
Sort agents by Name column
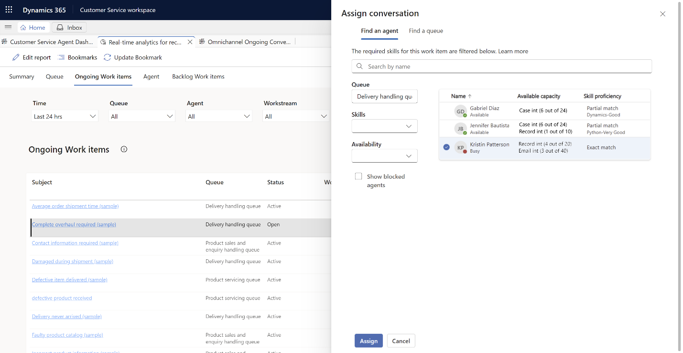pyautogui.click(x=461, y=96)
